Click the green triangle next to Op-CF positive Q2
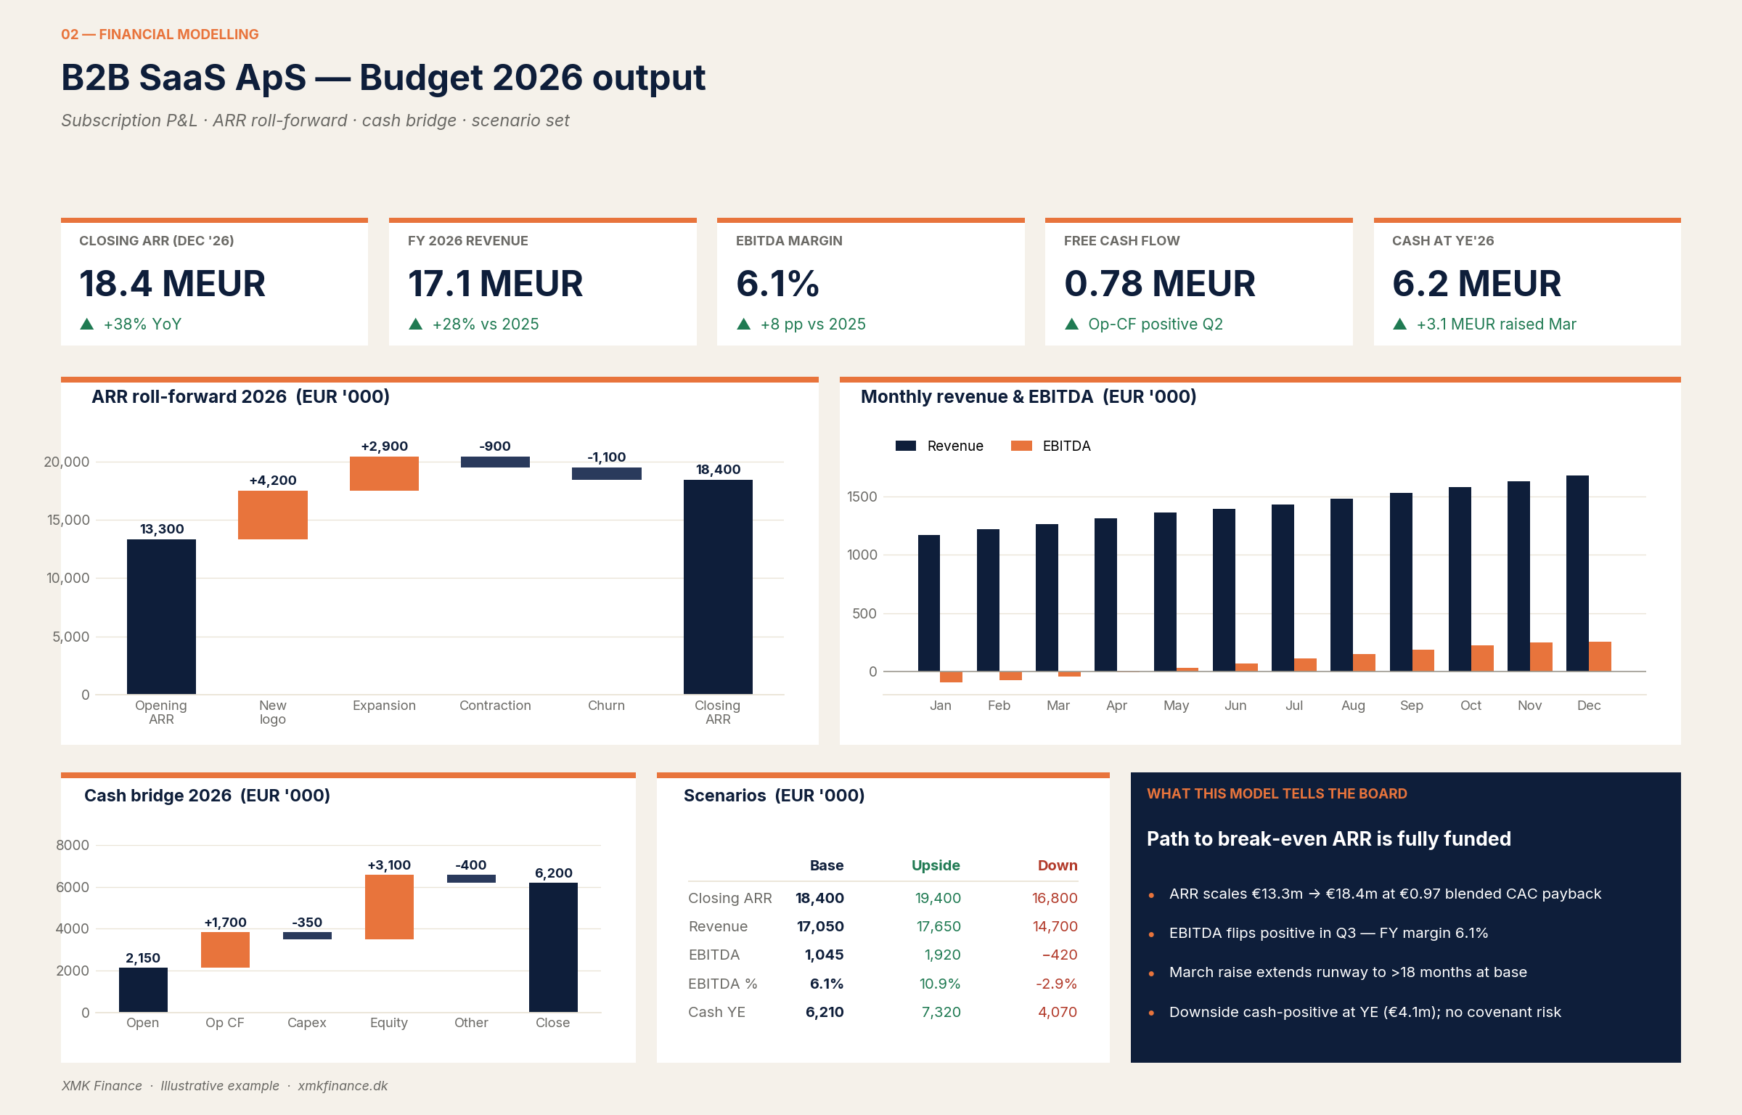This screenshot has height=1115, width=1742. tap(1072, 324)
